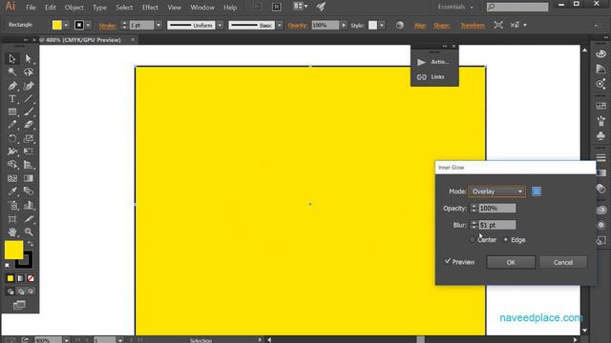Select the Direct Selection tool

click(28, 59)
